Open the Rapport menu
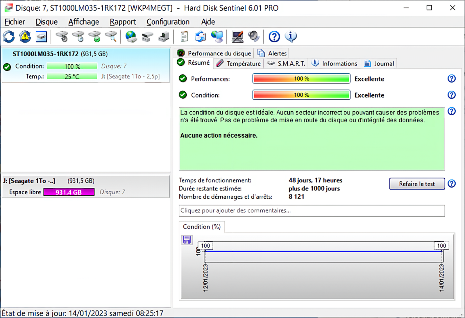 click(x=123, y=22)
